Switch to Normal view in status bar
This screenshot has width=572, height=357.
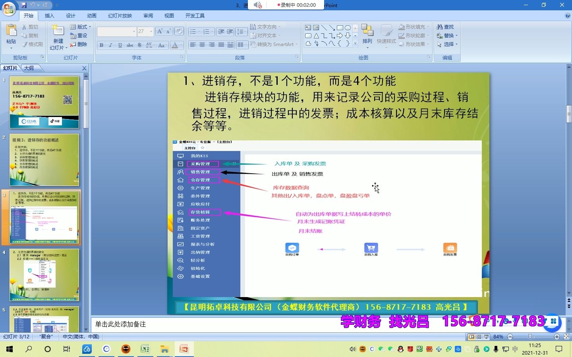click(472, 337)
